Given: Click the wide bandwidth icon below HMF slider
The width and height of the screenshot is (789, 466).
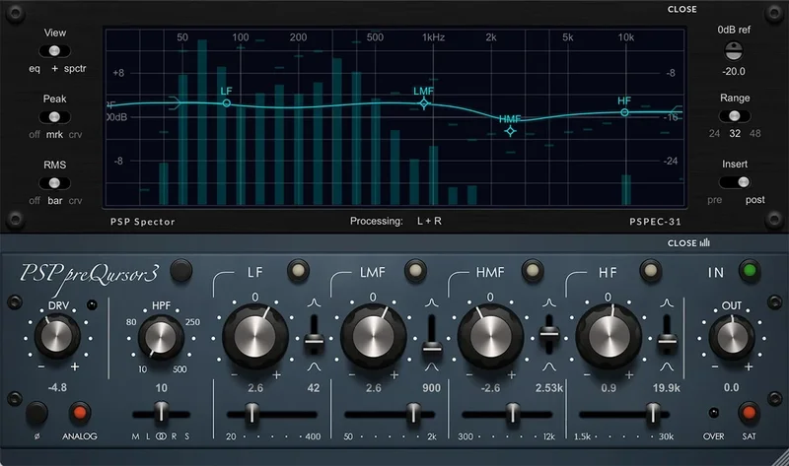Looking at the screenshot, I should point(549,366).
